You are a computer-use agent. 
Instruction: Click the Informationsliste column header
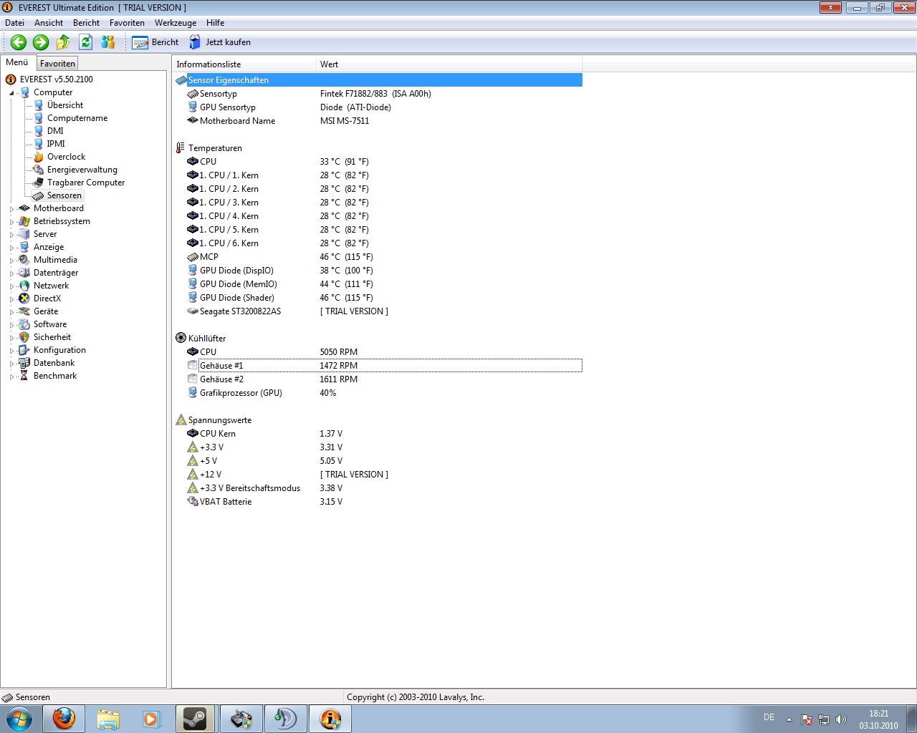coord(244,64)
